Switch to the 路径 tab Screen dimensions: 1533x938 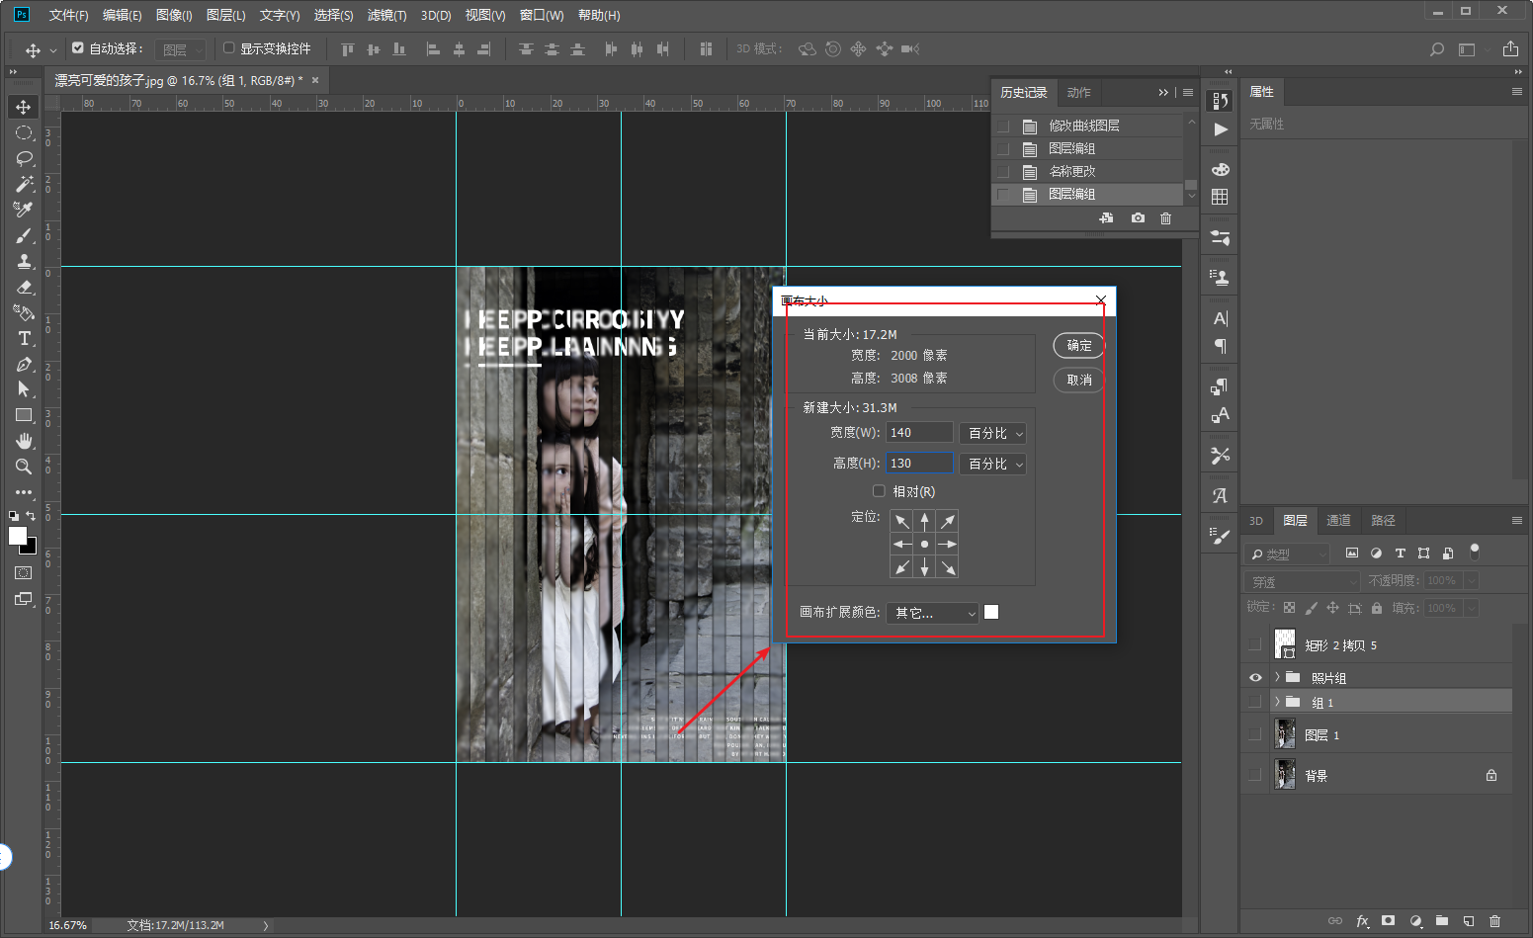(x=1383, y=520)
